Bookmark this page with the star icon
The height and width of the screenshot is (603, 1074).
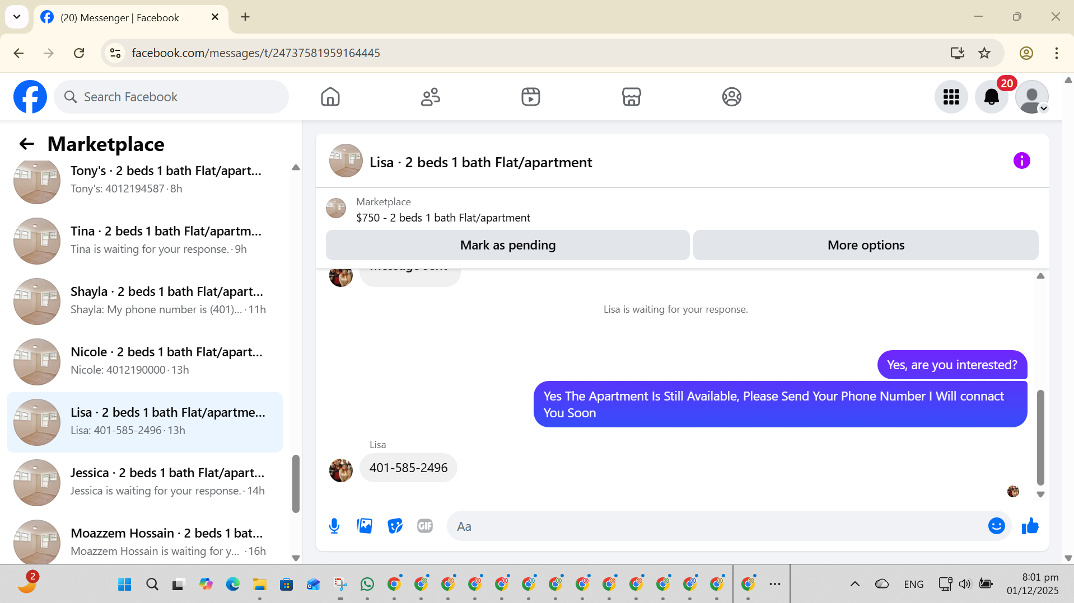(x=984, y=53)
